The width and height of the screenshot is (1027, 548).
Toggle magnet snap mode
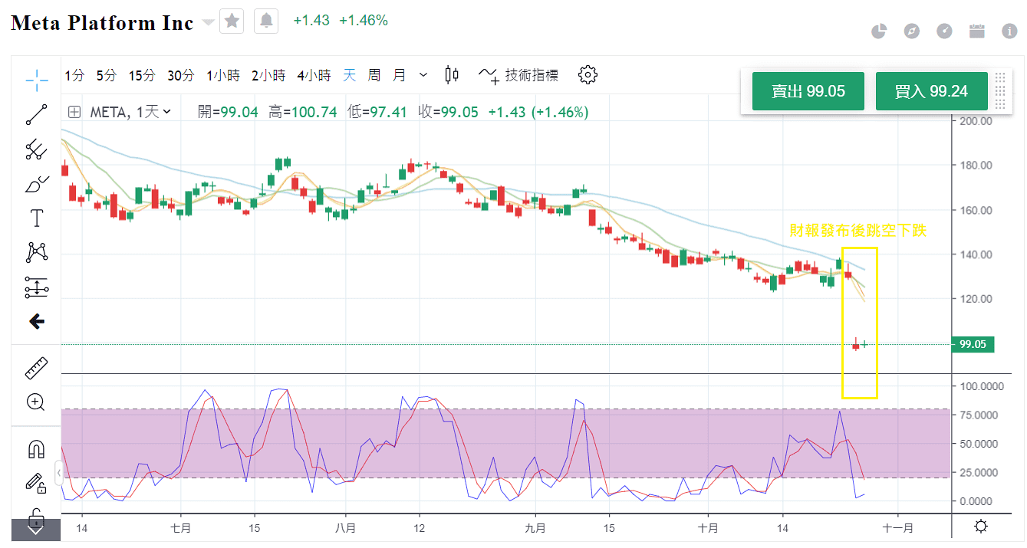36,448
